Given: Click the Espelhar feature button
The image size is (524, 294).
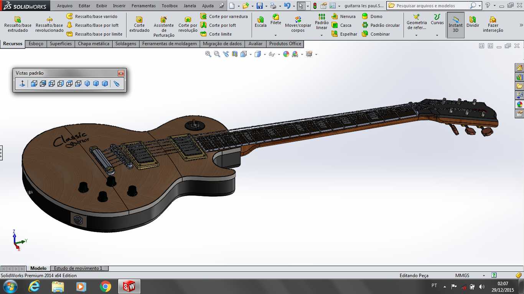Looking at the screenshot, I should click(x=344, y=34).
